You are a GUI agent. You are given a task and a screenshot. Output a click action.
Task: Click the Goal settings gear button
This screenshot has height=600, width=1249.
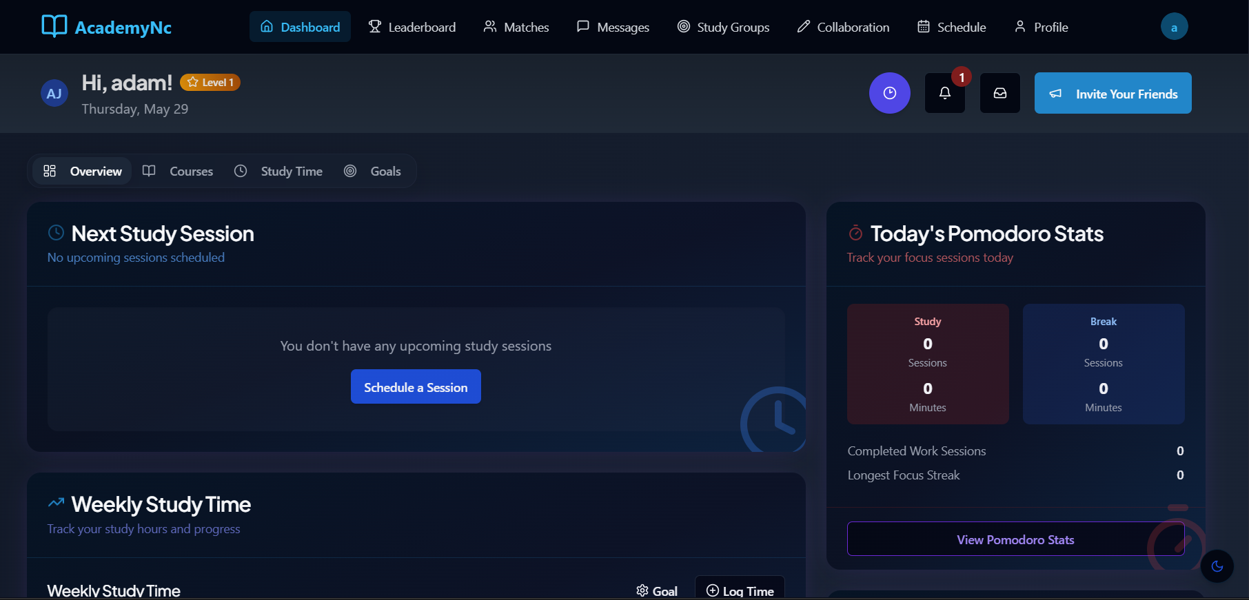coord(657,591)
